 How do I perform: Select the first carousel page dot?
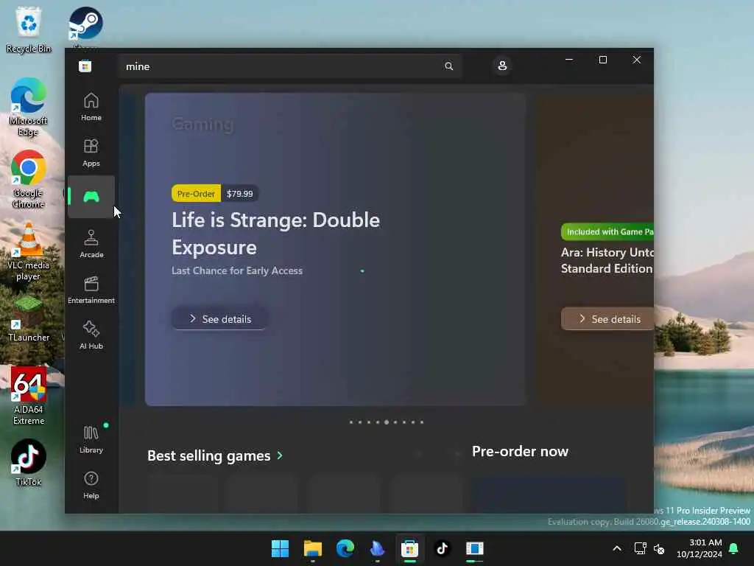pos(351,422)
